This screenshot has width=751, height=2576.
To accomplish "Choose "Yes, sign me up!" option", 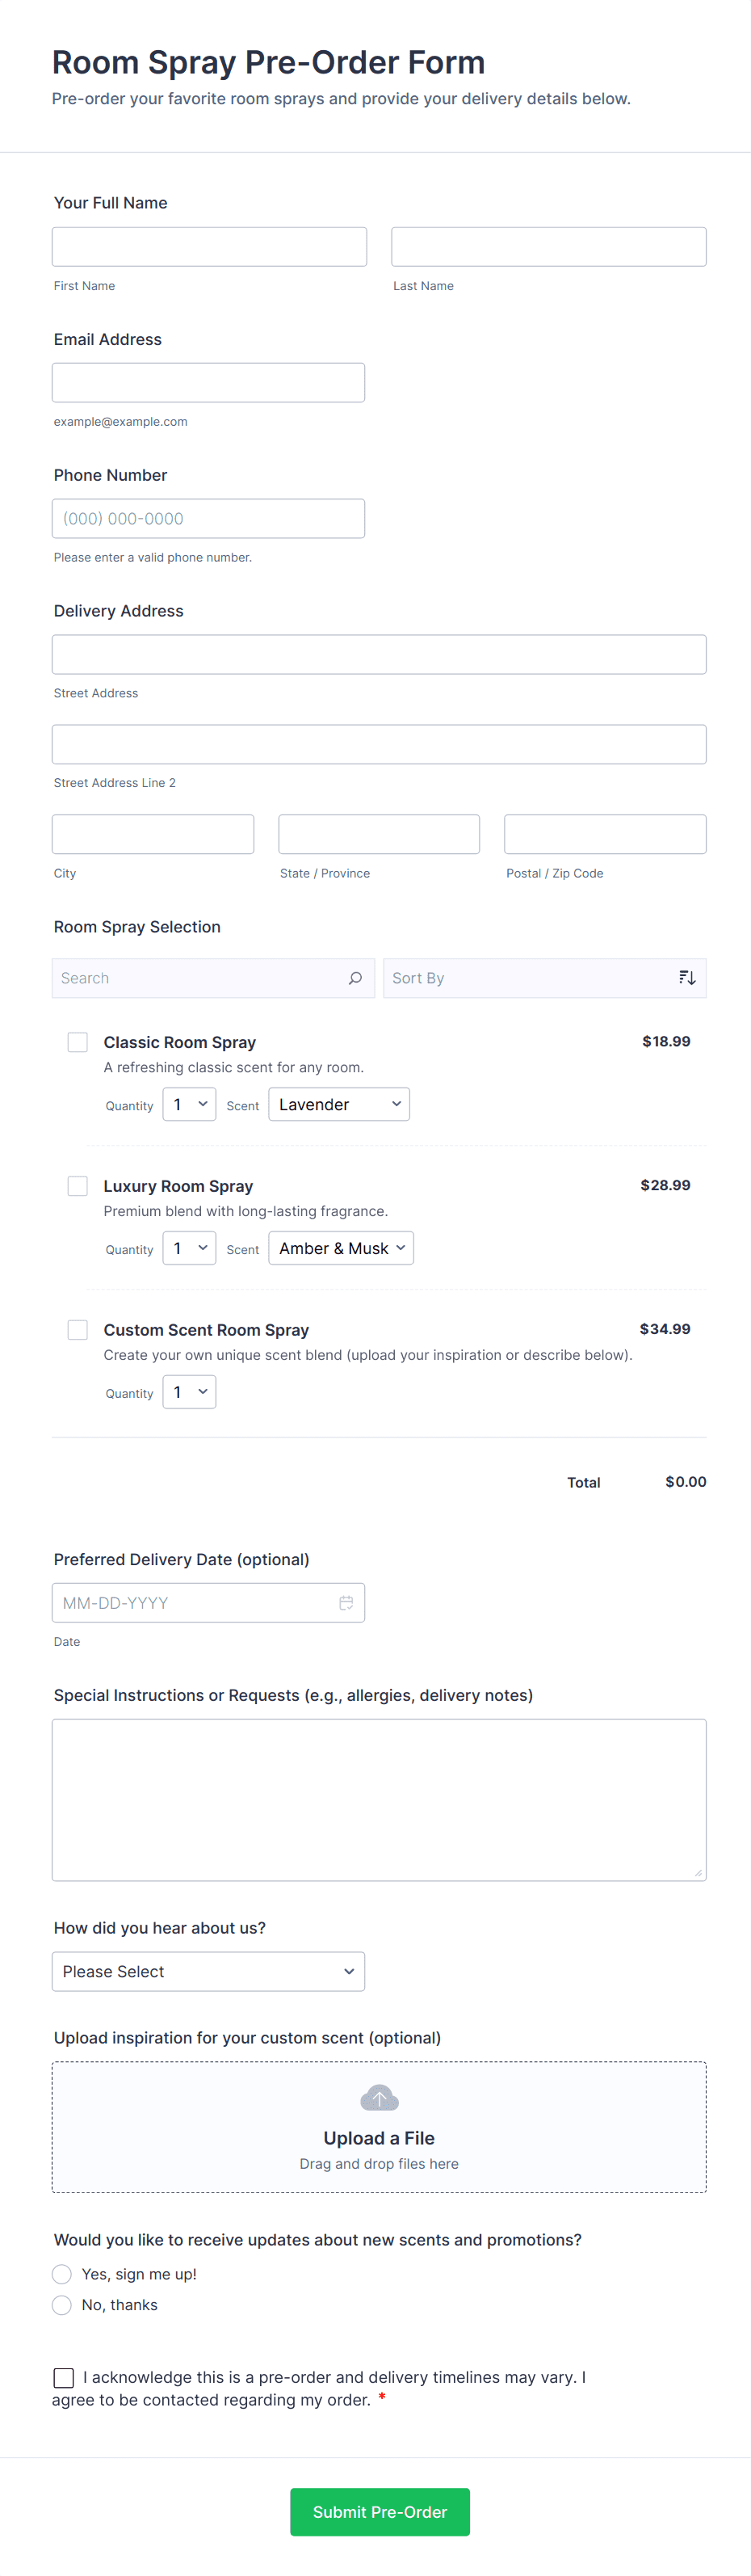I will [62, 2274].
